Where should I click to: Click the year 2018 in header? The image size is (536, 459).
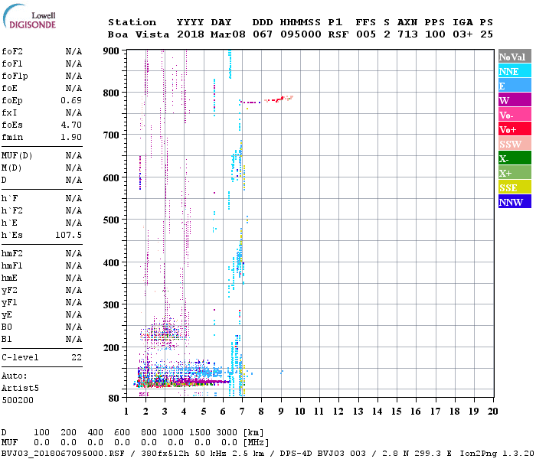[x=191, y=34]
